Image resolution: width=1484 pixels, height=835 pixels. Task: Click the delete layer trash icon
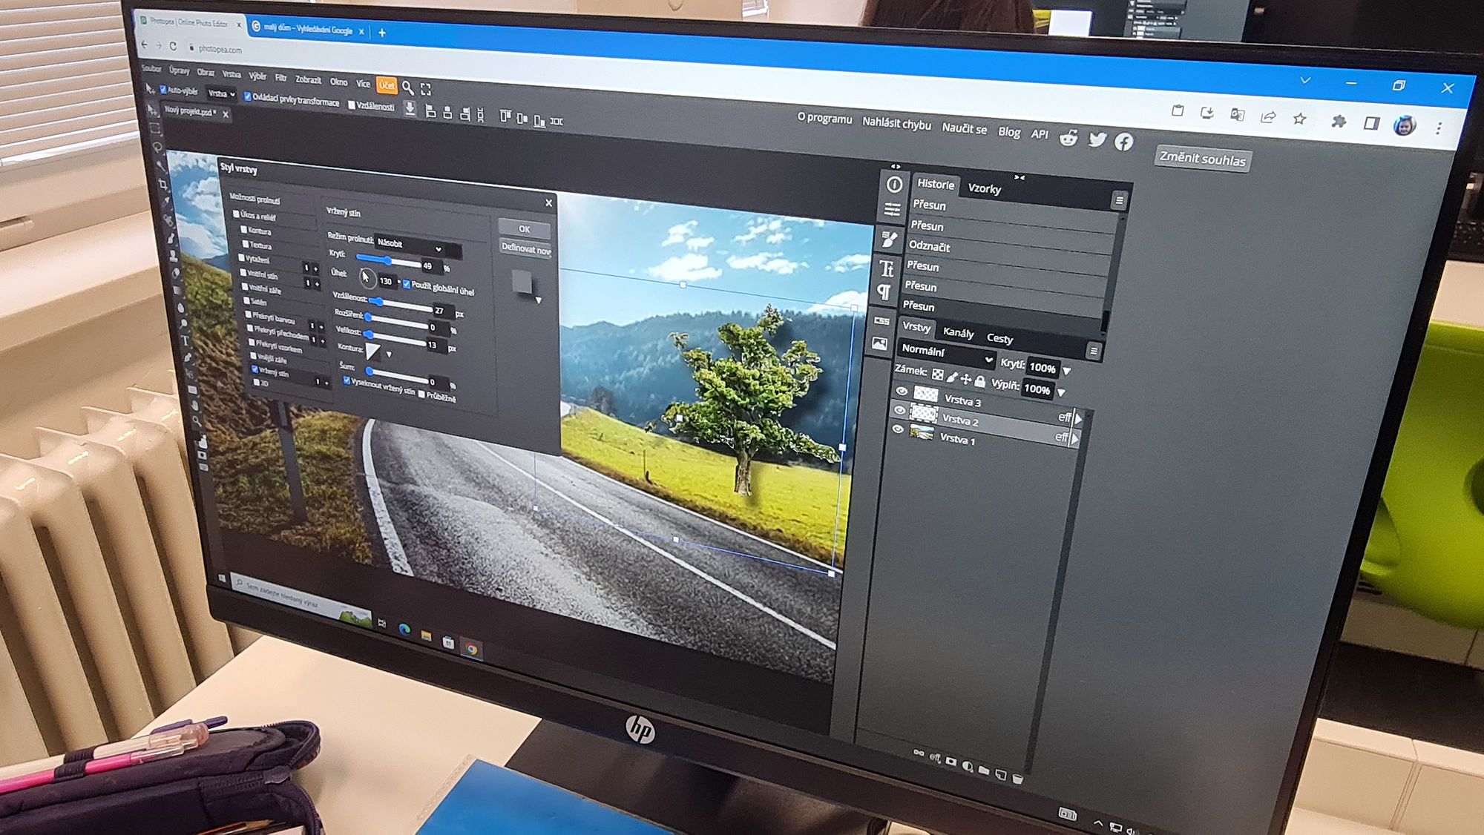pyautogui.click(x=1018, y=779)
